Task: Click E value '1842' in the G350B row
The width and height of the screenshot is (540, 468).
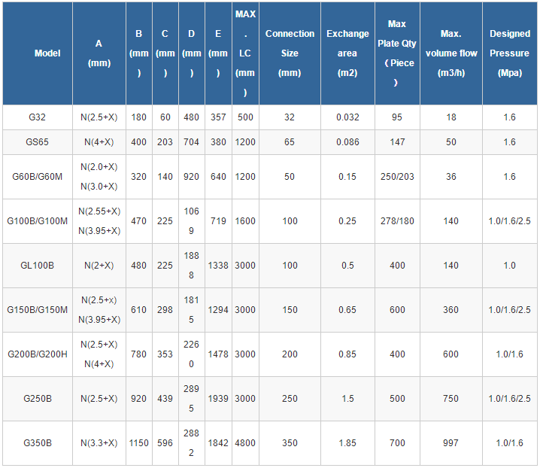Action: (218, 443)
